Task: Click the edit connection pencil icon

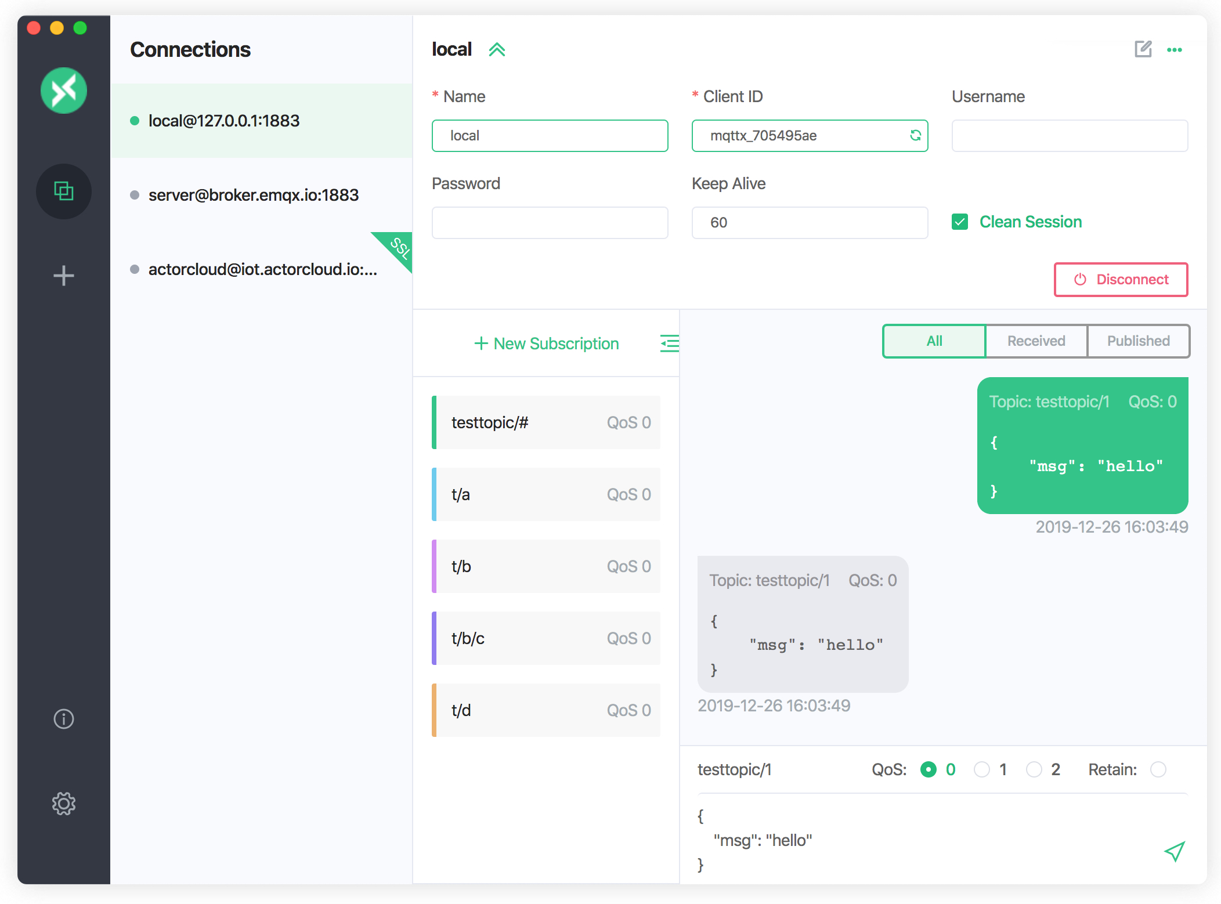Action: tap(1143, 49)
